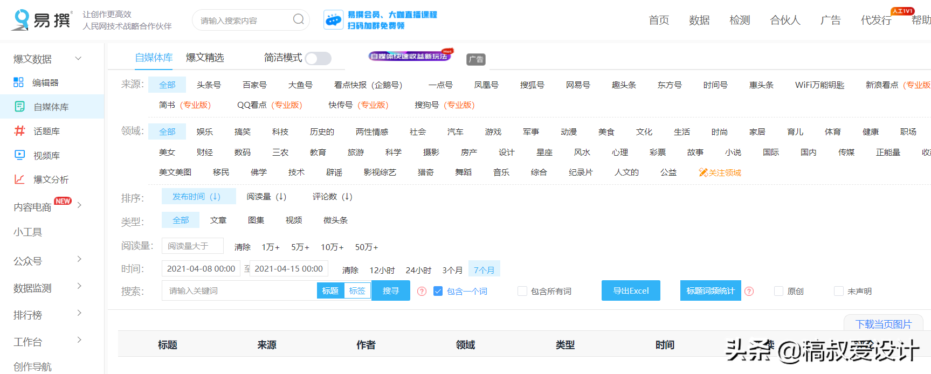Switch to the 自媒体库 tab

(x=154, y=58)
